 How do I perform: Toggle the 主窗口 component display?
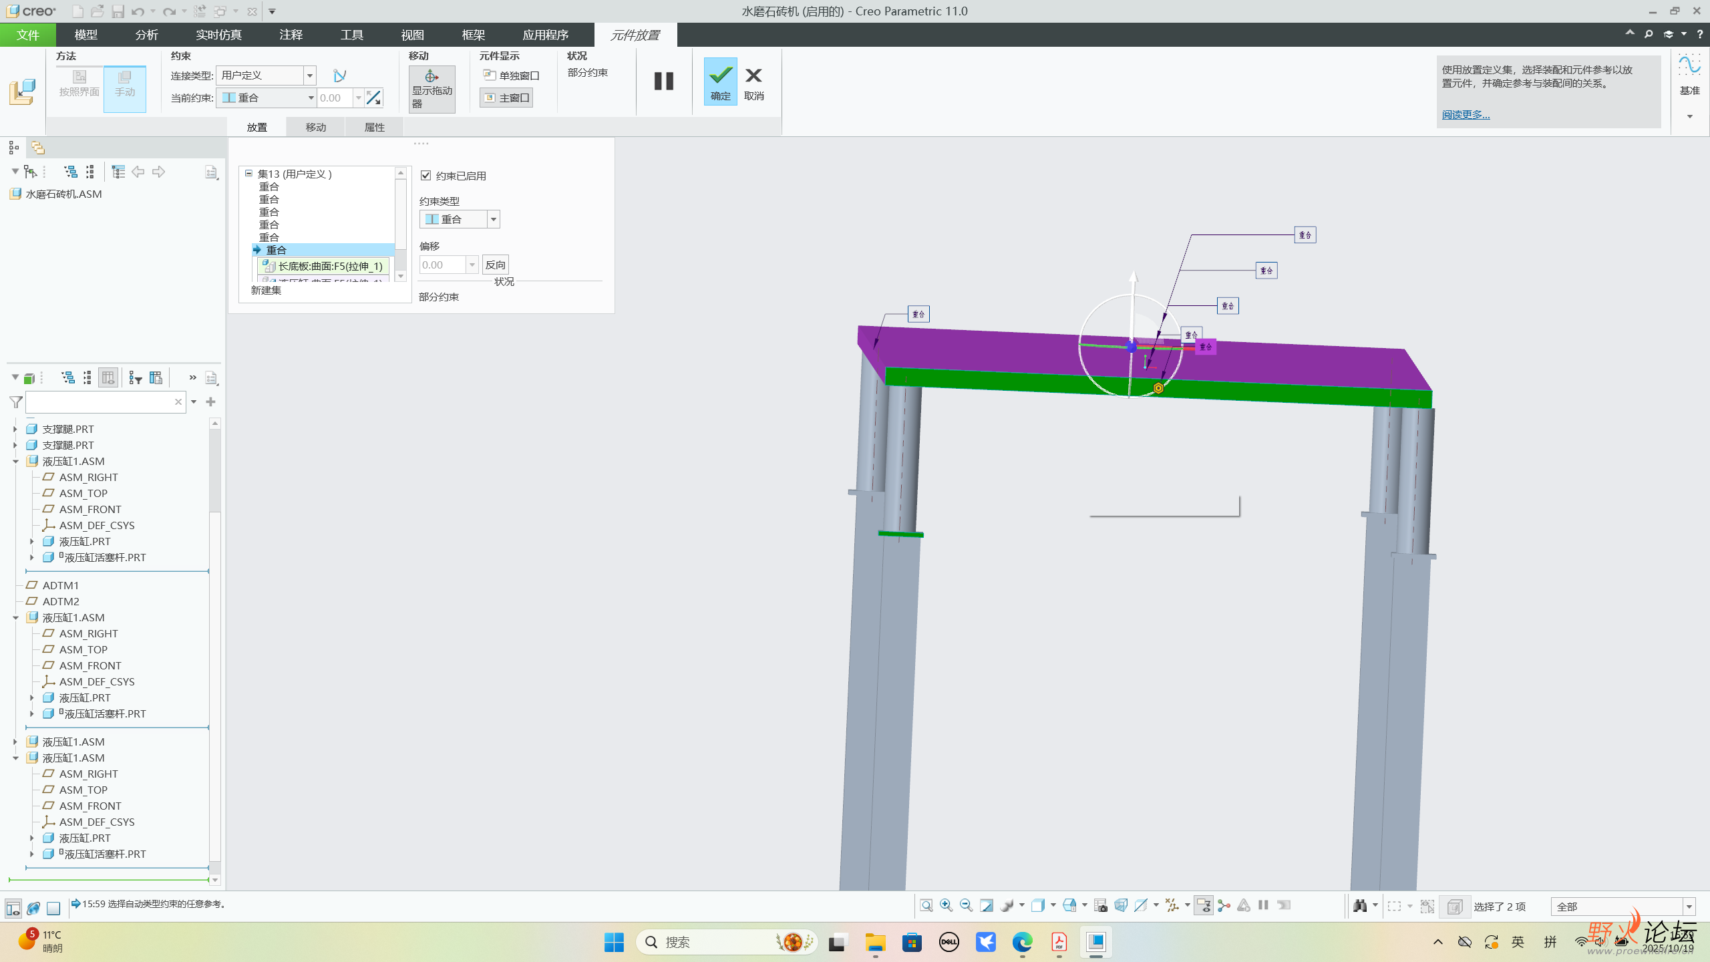pos(506,98)
